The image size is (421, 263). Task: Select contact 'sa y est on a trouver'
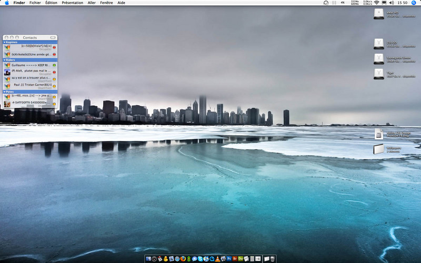pyautogui.click(x=30, y=79)
